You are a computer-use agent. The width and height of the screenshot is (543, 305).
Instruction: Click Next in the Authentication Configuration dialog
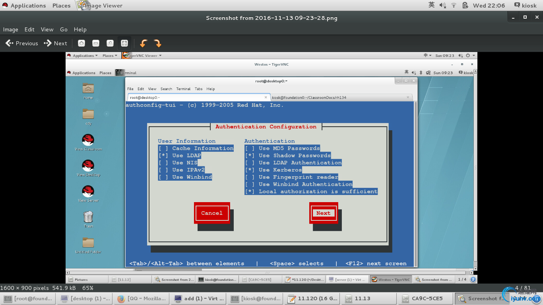[324, 213]
